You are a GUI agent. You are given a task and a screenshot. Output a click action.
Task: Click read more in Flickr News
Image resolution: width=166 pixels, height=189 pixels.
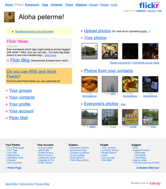pyautogui.click(x=50, y=55)
